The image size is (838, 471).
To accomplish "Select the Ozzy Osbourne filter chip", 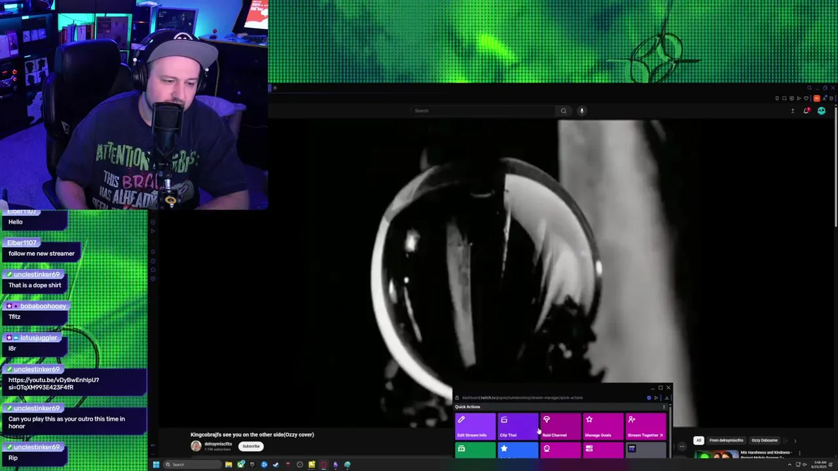I will click(765, 440).
